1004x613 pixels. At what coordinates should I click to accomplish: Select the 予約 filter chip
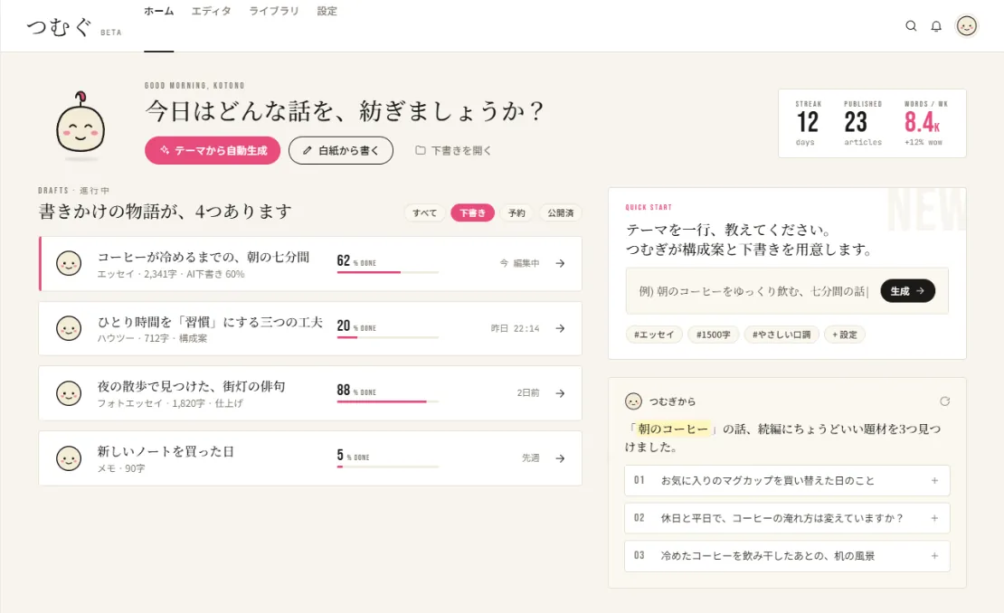[x=516, y=213]
